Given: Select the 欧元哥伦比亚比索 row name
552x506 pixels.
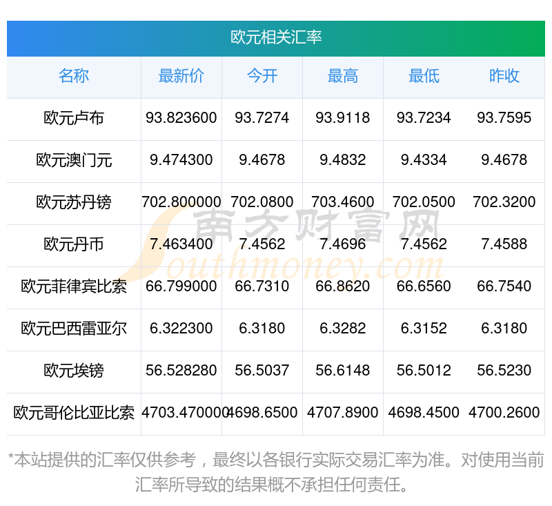Looking at the screenshot, I should (x=74, y=413).
